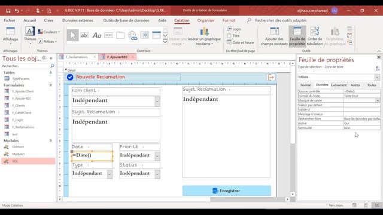Click Date et heure button
Screen dimensions: 383x215
(241, 42)
